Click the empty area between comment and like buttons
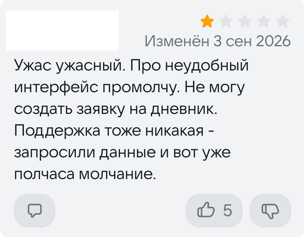304x237 pixels. 120,211
